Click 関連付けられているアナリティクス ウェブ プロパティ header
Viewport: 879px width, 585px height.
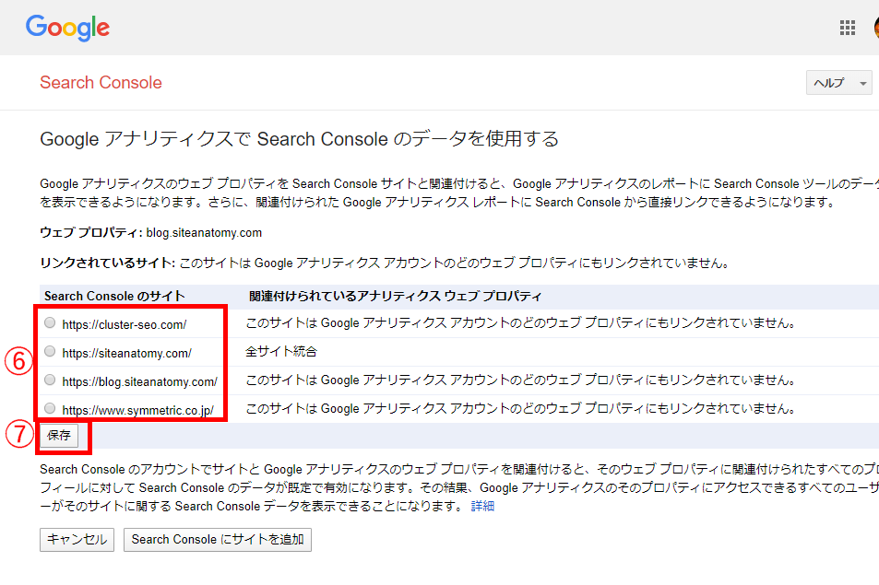[x=395, y=296]
